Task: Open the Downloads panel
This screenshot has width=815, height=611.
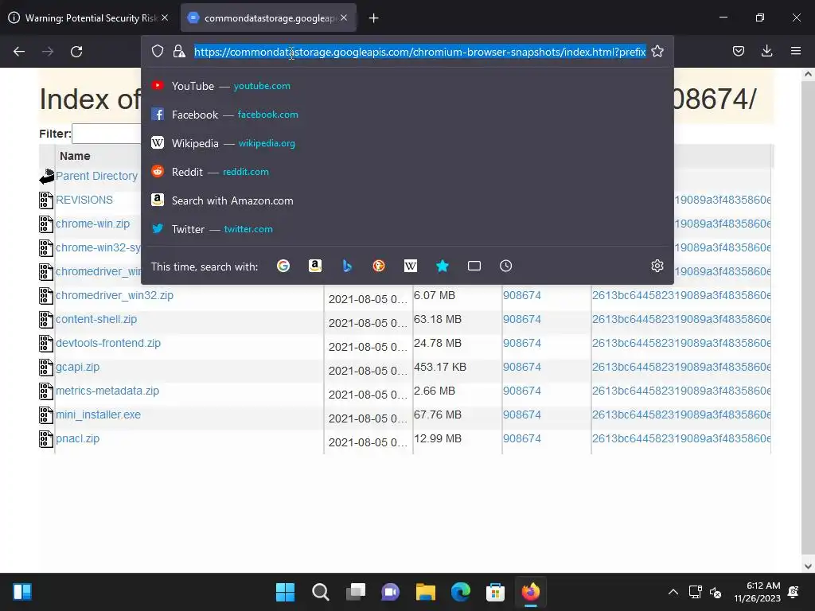Action: [x=766, y=51]
